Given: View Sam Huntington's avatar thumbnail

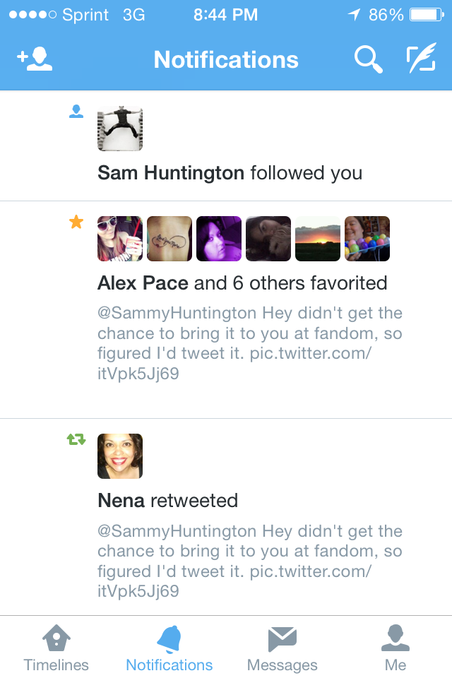Looking at the screenshot, I should (x=120, y=129).
